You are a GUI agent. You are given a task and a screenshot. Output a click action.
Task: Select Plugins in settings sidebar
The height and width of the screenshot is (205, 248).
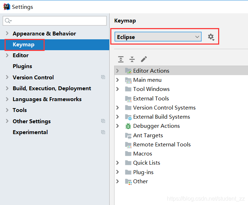54,66
